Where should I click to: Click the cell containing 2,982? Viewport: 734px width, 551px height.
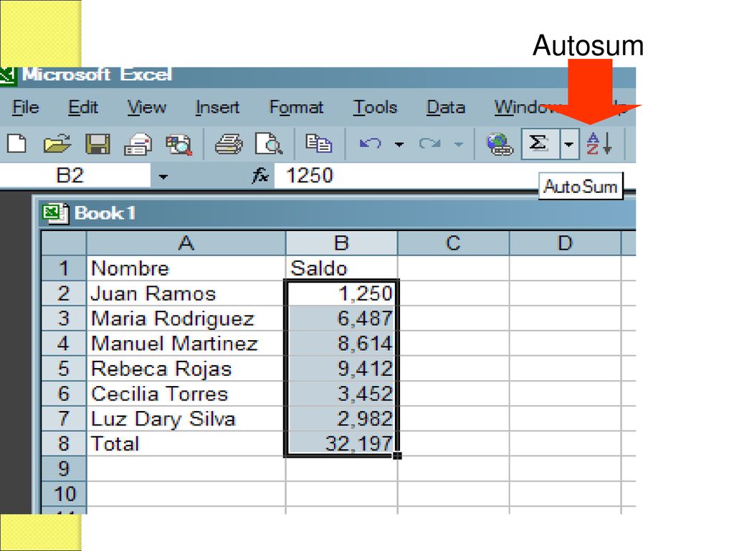pos(341,418)
